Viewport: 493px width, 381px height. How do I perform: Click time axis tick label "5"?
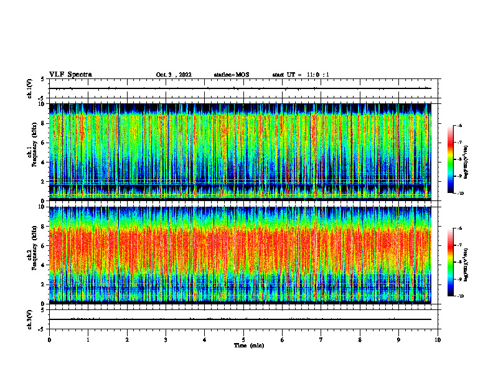(x=243, y=340)
